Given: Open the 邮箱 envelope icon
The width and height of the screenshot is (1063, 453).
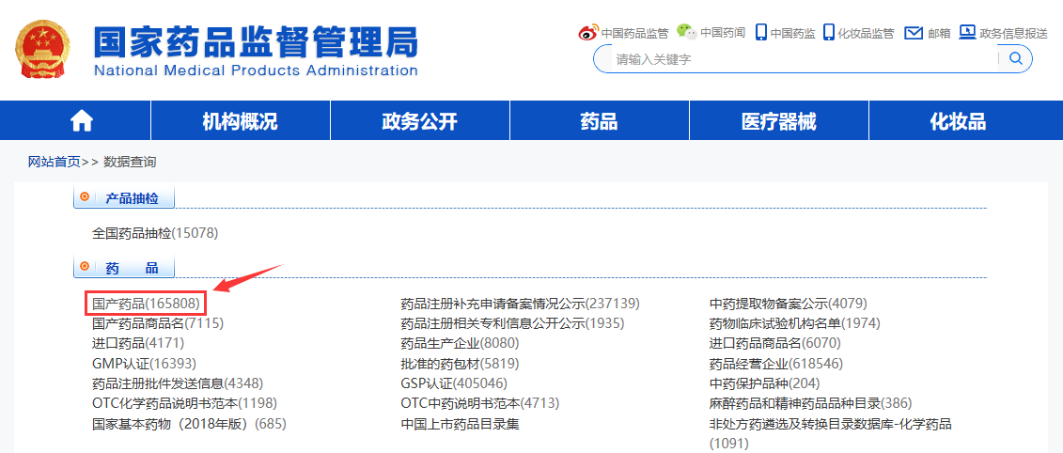Looking at the screenshot, I should coord(913,33).
